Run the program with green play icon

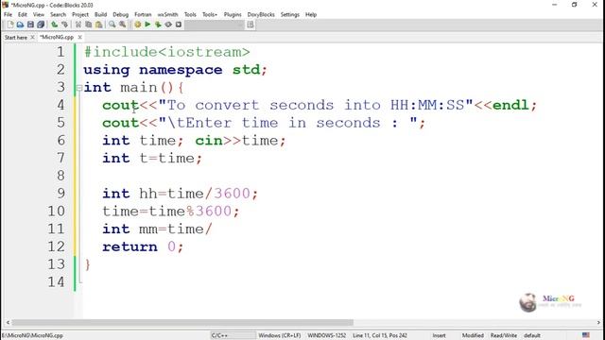click(147, 25)
